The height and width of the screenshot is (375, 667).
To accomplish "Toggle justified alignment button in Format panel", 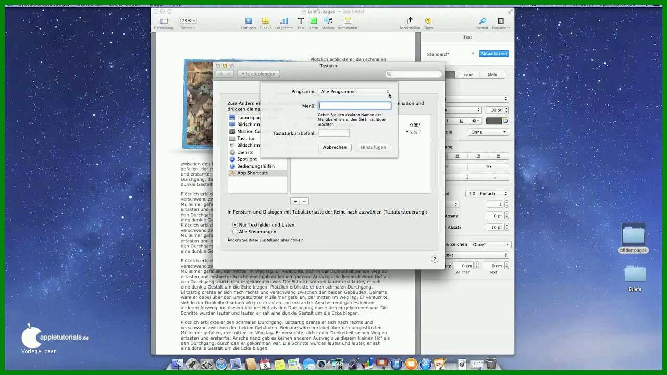I will [498, 156].
